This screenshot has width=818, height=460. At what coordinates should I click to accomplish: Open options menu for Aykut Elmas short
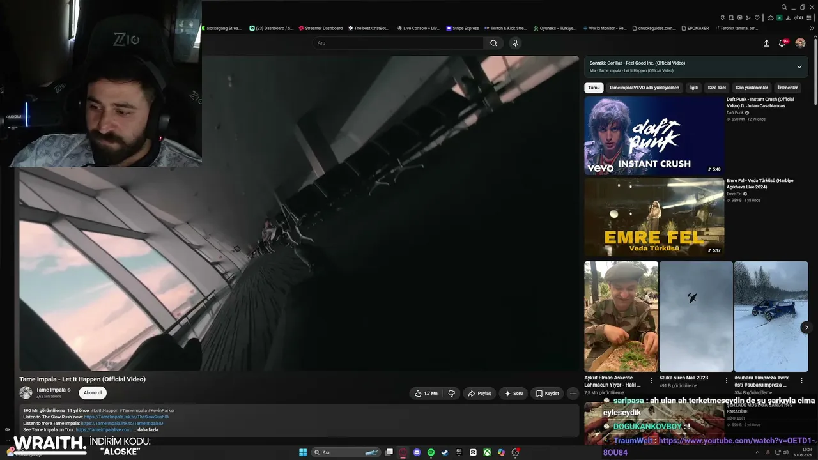[x=652, y=381]
